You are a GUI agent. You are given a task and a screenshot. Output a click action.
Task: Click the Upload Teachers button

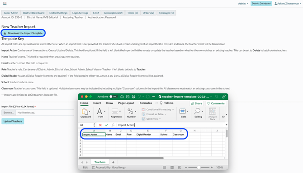13,121
